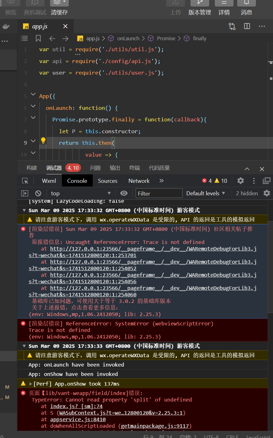Viewport: 273px width, 438px height.
Task: Show more devtools tabs chevron
Action: (x=161, y=181)
